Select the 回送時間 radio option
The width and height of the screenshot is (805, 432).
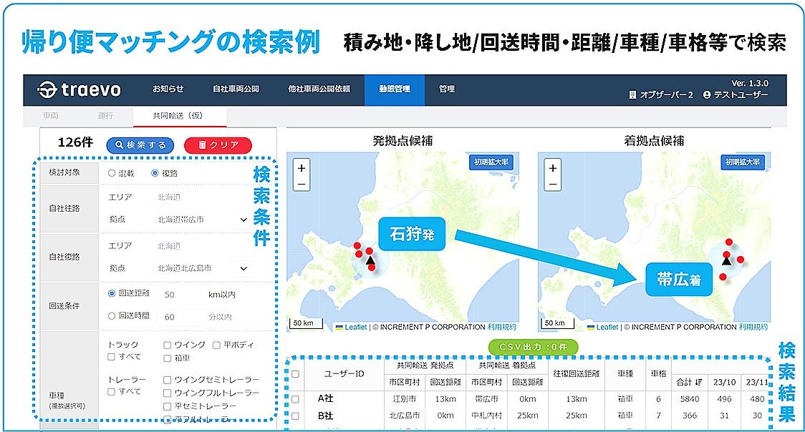[x=112, y=316]
